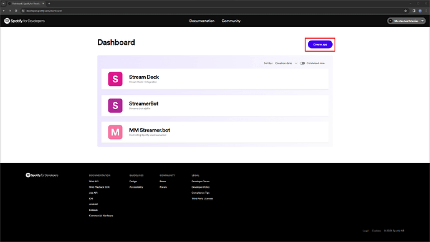The image size is (430, 242).
Task: Click the Embeds footer link
Action: tap(93, 210)
